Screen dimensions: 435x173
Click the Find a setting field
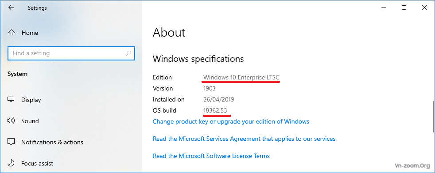(71, 53)
